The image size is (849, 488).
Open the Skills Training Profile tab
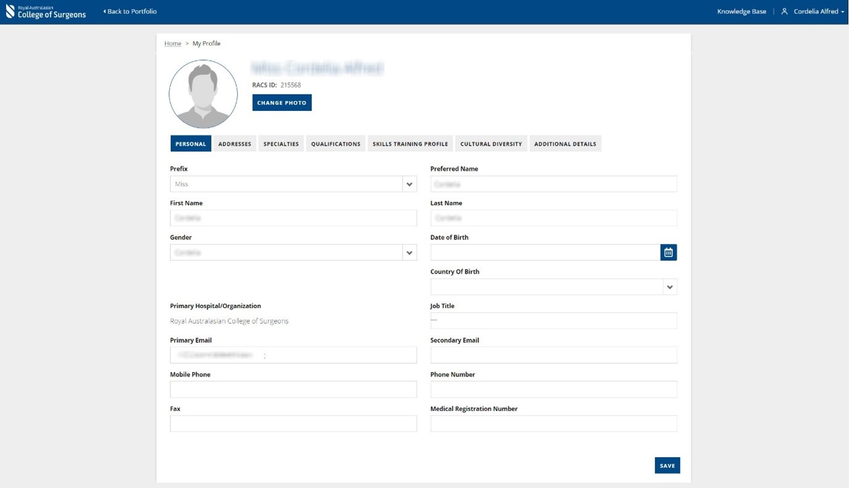tap(409, 144)
